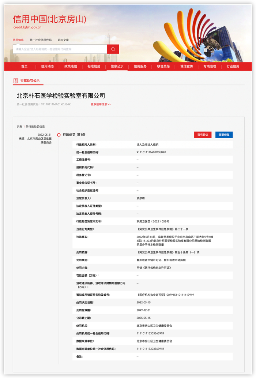Click the red 我有异议 button
Viewport: 256px width, 378px height.
[203, 135]
